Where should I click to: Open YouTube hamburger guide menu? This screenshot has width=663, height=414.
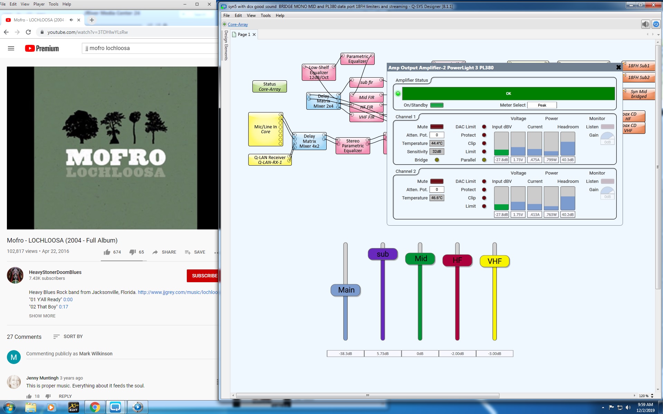pyautogui.click(x=11, y=48)
